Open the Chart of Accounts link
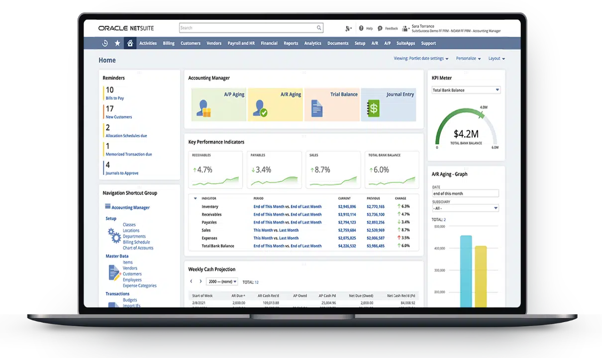Viewport: 602px width, 358px height. click(x=138, y=248)
